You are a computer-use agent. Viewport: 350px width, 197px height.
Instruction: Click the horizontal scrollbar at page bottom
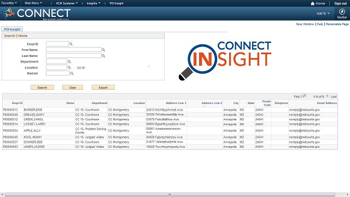point(170,195)
